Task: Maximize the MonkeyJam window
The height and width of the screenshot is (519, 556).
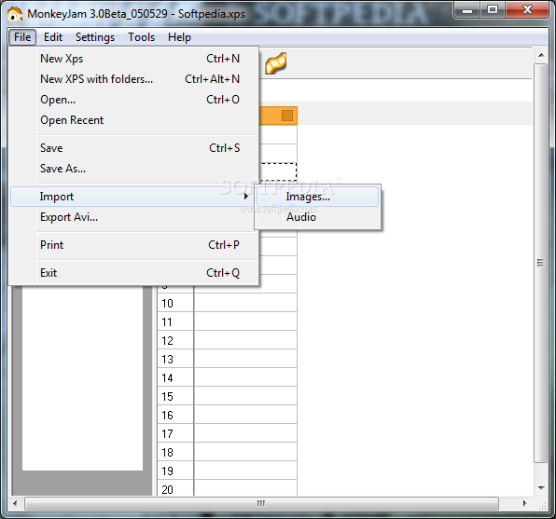Action: click(493, 10)
